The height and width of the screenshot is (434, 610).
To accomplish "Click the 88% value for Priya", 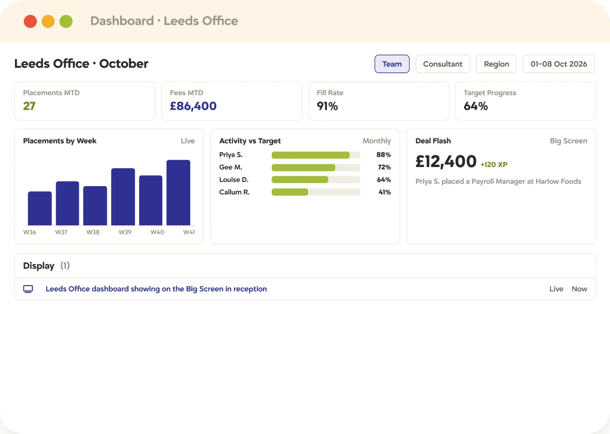I will (384, 155).
